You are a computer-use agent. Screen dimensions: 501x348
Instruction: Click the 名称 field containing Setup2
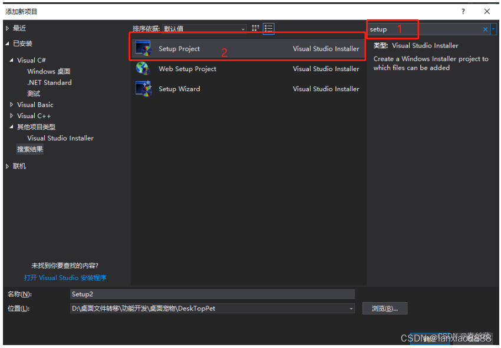pos(212,294)
